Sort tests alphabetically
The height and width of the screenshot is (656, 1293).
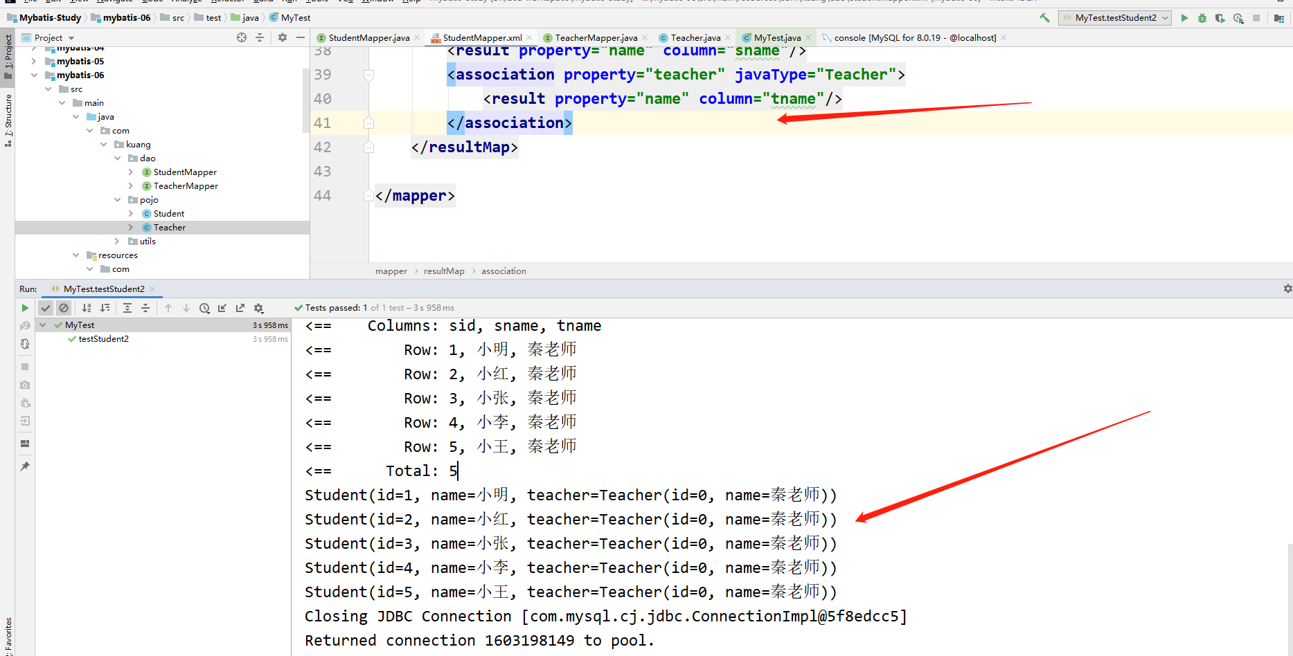tap(87, 308)
